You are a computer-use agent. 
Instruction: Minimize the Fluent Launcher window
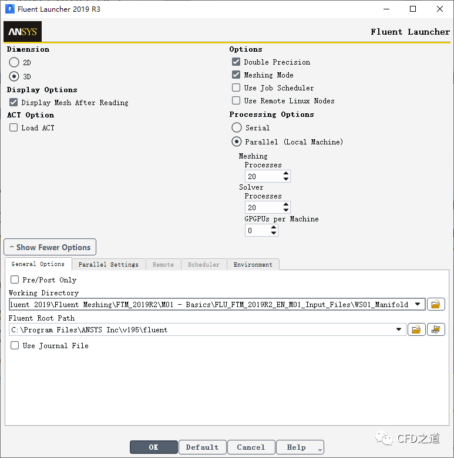pyautogui.click(x=386, y=9)
